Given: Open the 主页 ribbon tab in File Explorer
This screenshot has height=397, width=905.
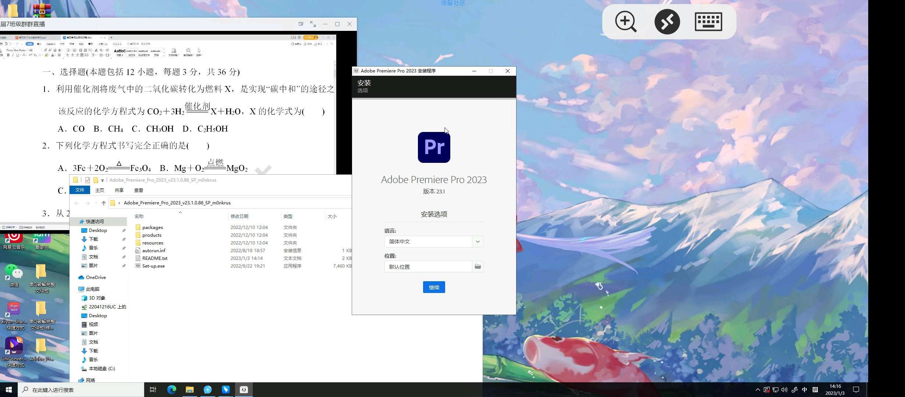Looking at the screenshot, I should pos(100,190).
